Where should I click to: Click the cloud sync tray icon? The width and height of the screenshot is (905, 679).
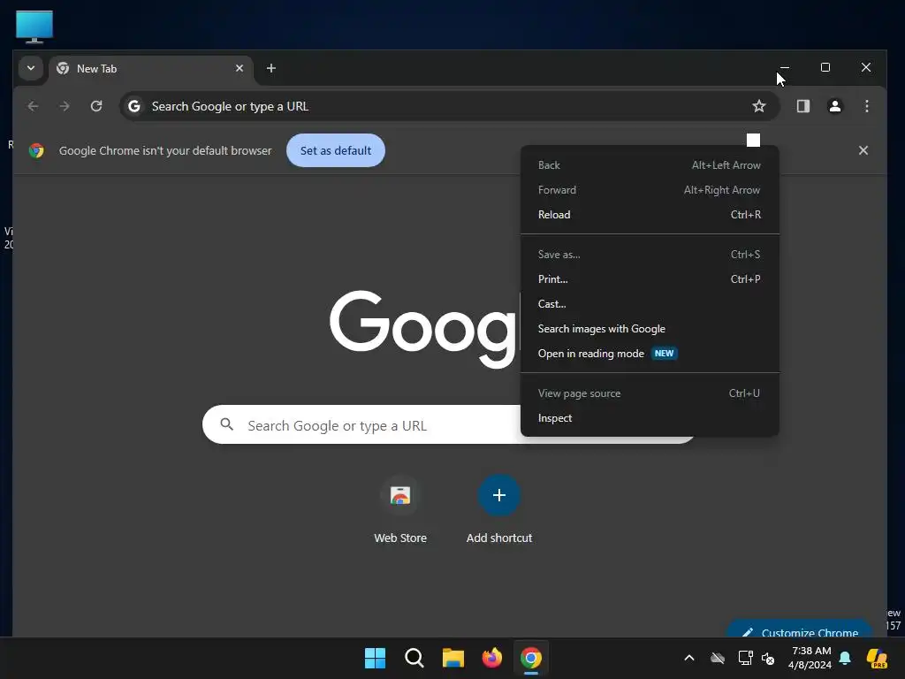(718, 658)
